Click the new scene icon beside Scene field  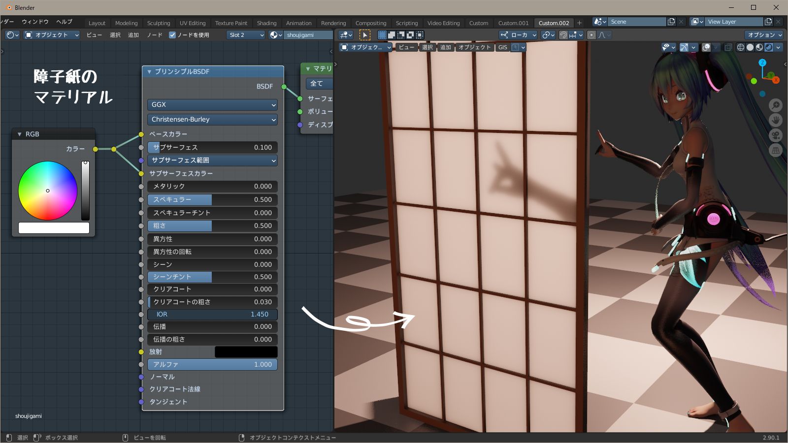671,22
